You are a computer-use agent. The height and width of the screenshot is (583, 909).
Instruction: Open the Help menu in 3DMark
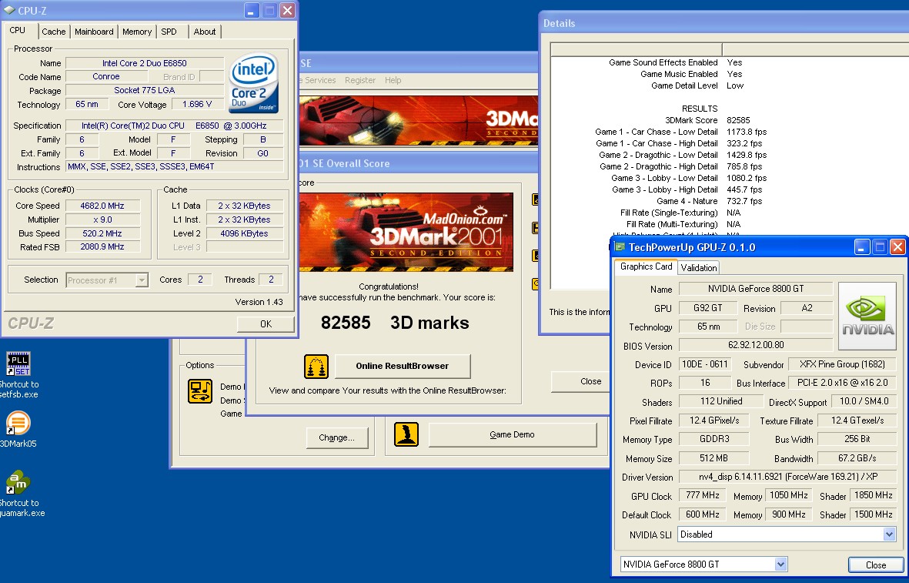coord(393,80)
